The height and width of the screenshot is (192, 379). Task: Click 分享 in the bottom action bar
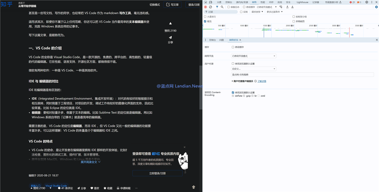click(82, 188)
